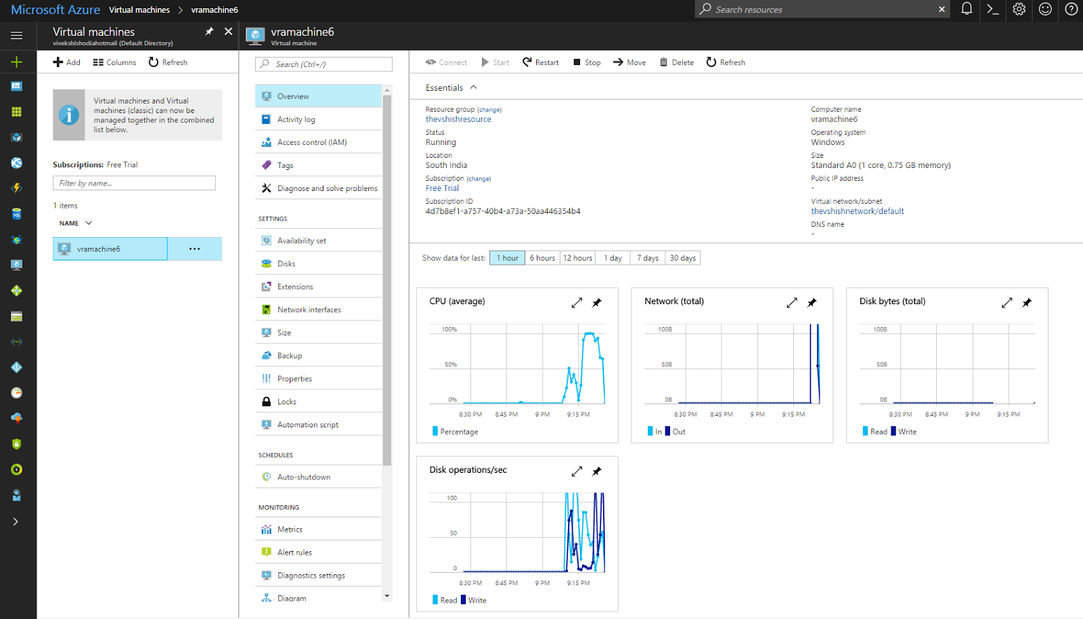Collapse the Essentials section
Viewport: 1083px width, 619px height.
click(x=474, y=87)
